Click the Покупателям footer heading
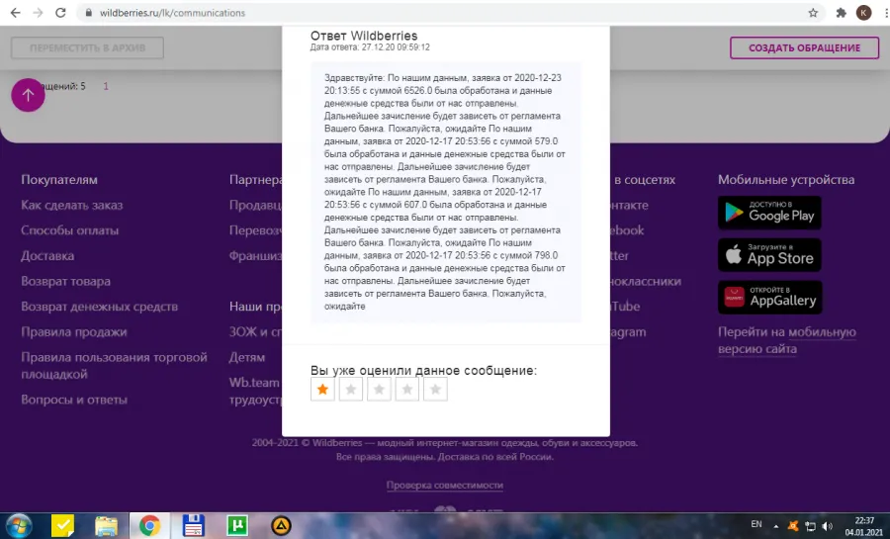 pyautogui.click(x=59, y=180)
